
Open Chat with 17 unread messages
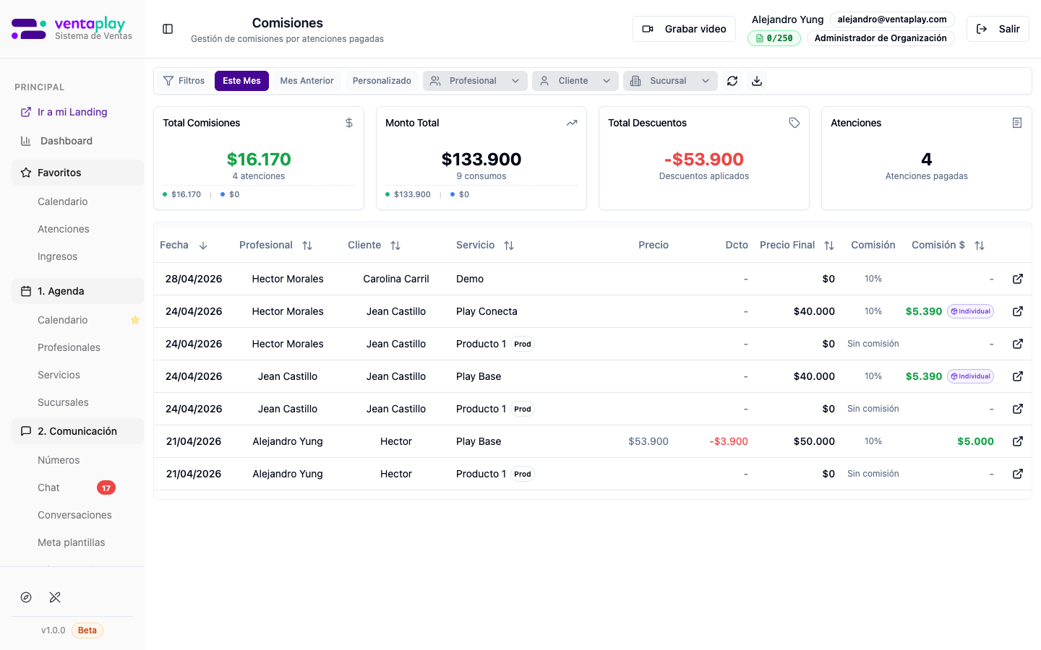[49, 487]
